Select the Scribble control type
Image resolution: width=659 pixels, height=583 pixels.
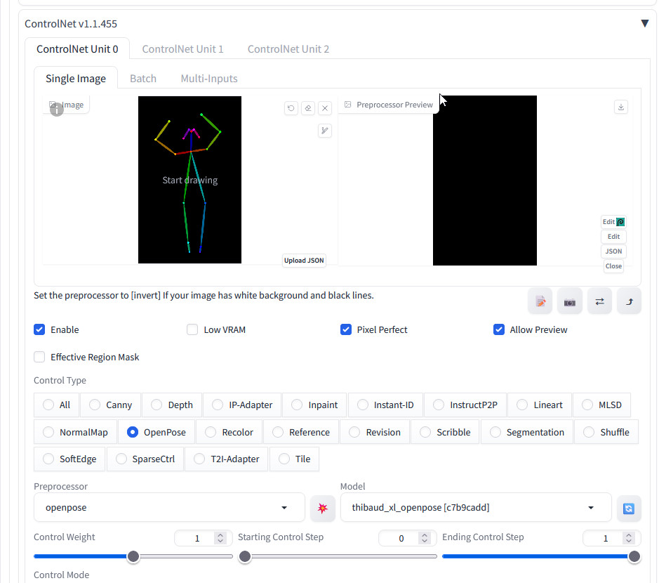pyautogui.click(x=445, y=432)
